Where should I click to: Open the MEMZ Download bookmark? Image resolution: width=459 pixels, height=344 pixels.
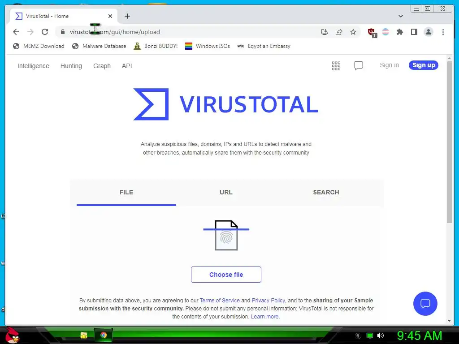point(39,46)
